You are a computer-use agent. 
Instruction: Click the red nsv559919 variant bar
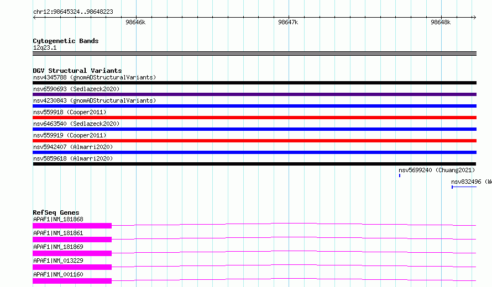(x=254, y=141)
